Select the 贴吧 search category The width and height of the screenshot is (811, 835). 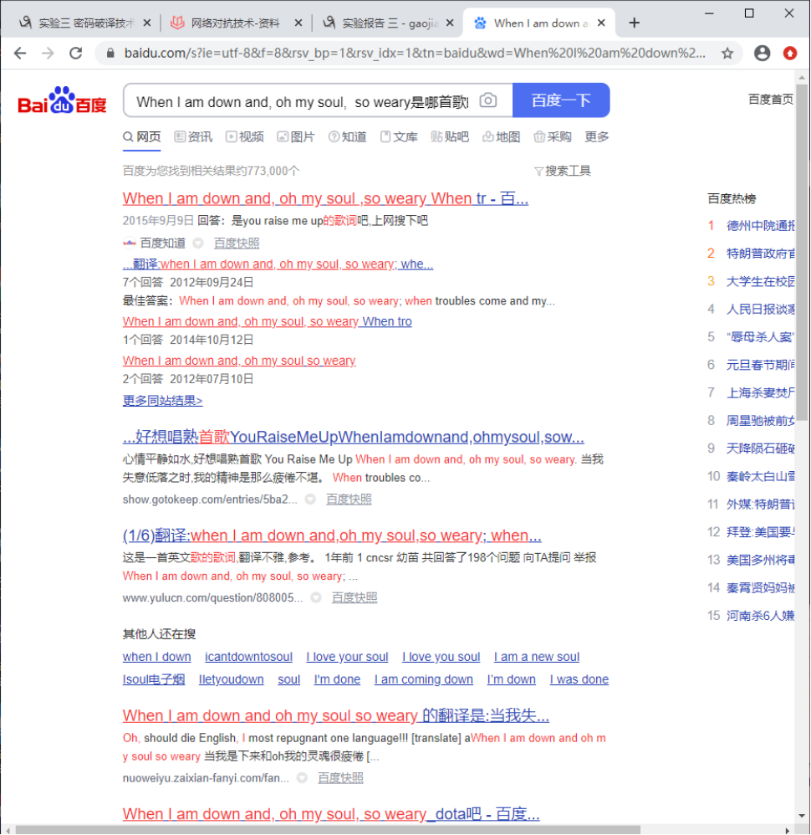pyautogui.click(x=450, y=137)
